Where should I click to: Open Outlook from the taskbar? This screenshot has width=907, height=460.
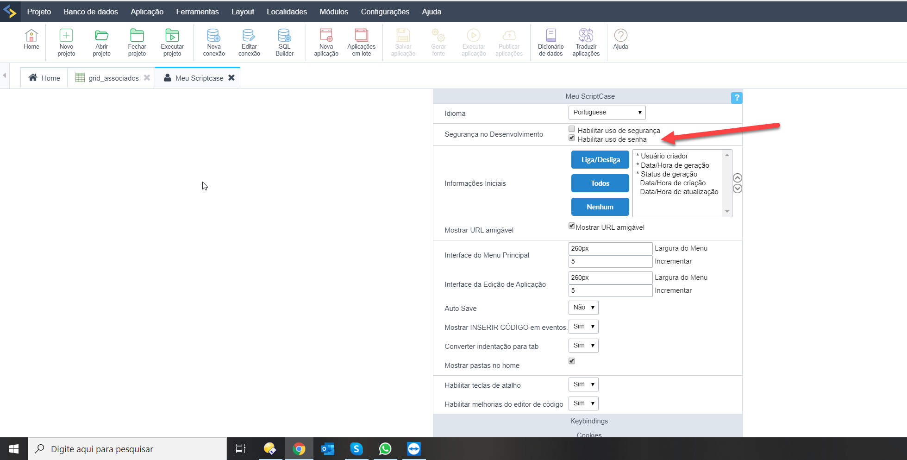pyautogui.click(x=328, y=449)
